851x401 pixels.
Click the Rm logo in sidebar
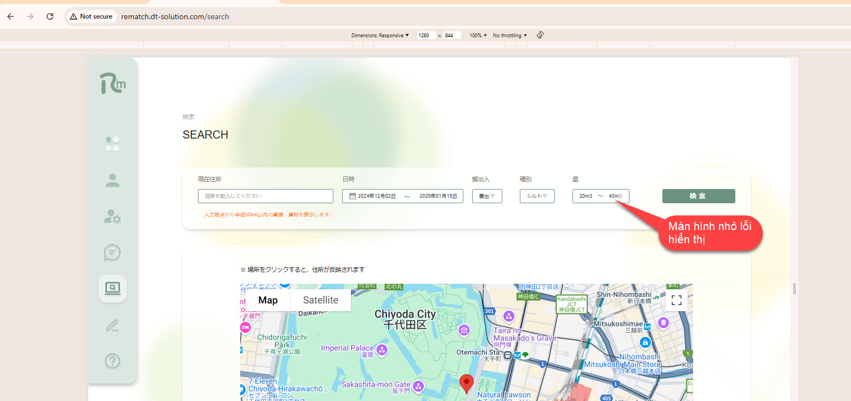click(x=113, y=83)
